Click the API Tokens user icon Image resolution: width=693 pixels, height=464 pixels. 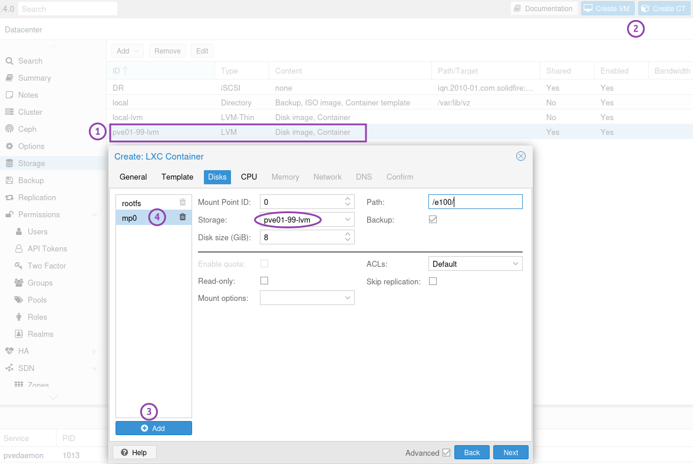point(19,248)
